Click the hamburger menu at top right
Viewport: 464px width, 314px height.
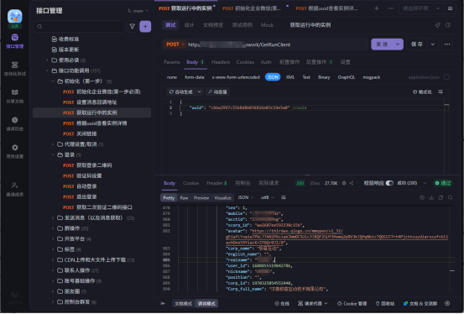(x=450, y=8)
